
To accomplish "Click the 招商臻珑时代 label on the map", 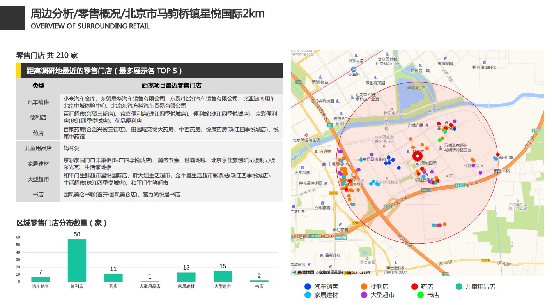I will click(x=484, y=67).
